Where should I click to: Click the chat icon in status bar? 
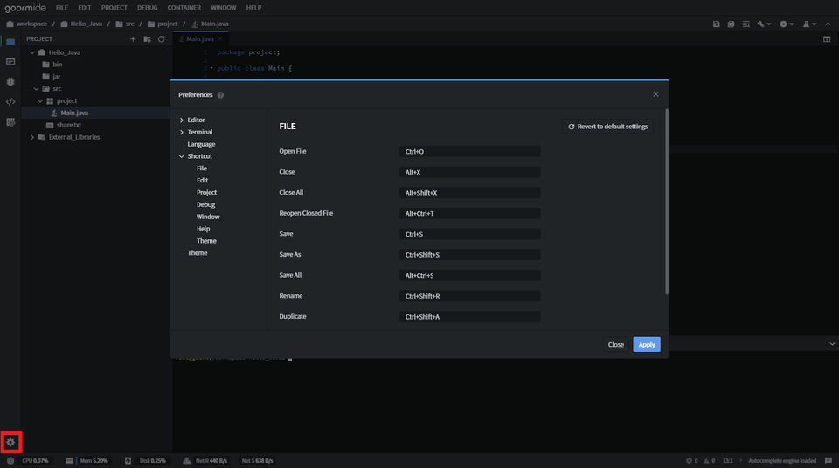pyautogui.click(x=829, y=460)
